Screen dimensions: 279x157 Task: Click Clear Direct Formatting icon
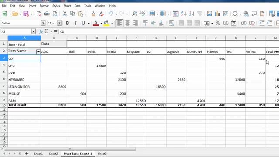click(x=101, y=14)
